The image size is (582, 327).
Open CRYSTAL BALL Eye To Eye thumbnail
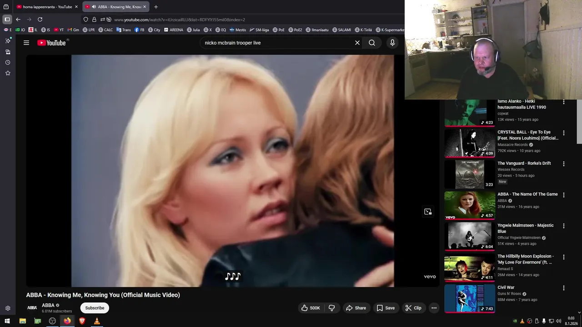pyautogui.click(x=470, y=143)
